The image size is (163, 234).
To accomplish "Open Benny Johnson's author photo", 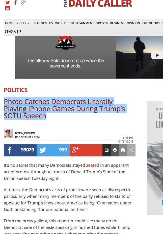I will 8,133.
